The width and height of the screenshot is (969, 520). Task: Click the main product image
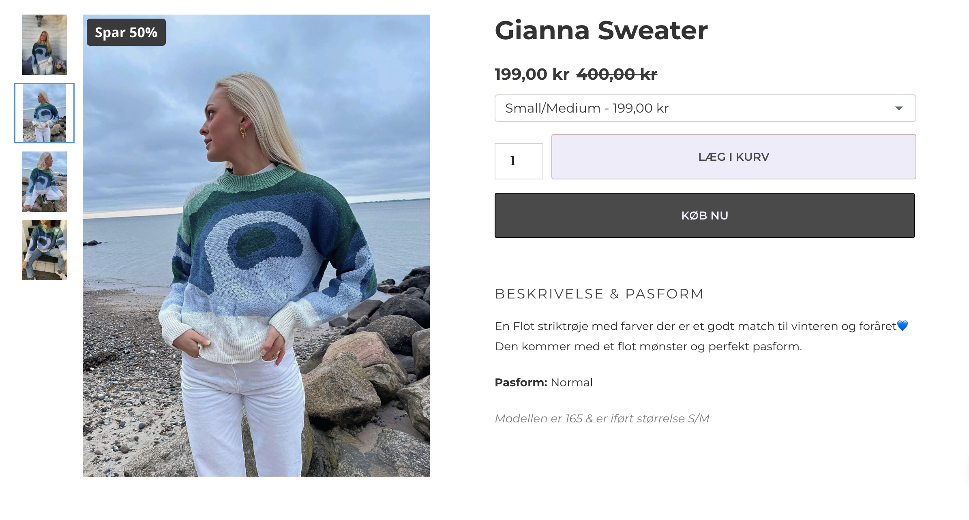coord(256,245)
